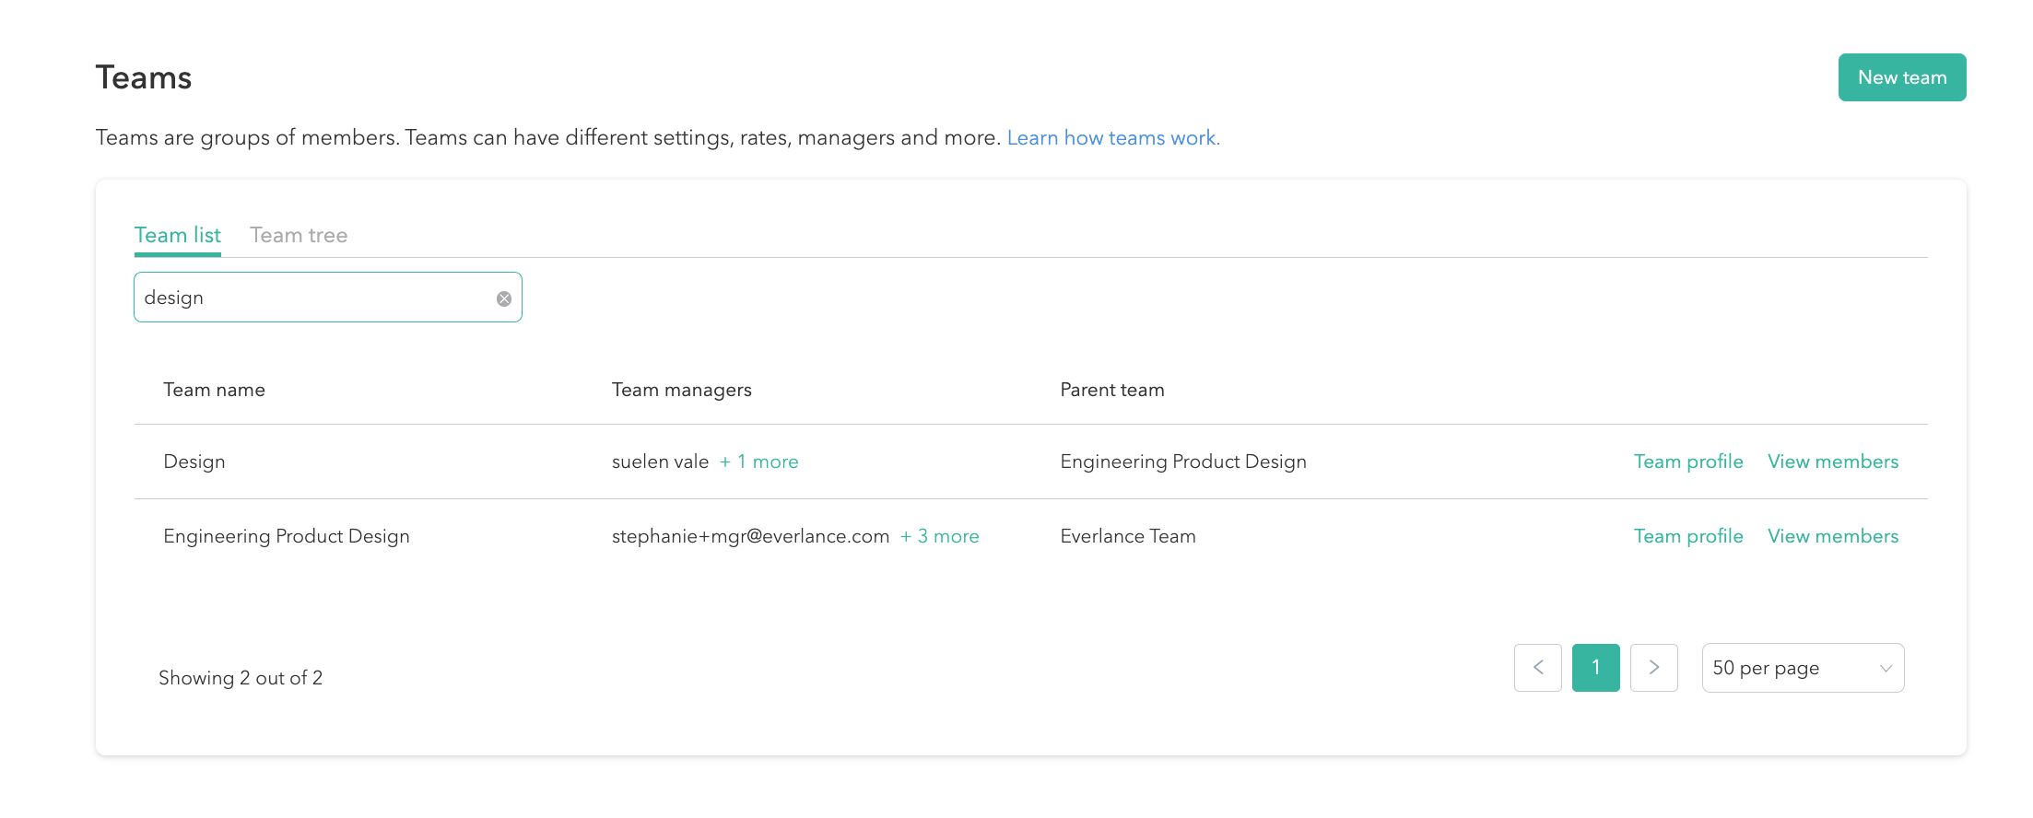Image resolution: width=2033 pixels, height=818 pixels.
Task: Focus the team search input field
Action: [x=313, y=298]
